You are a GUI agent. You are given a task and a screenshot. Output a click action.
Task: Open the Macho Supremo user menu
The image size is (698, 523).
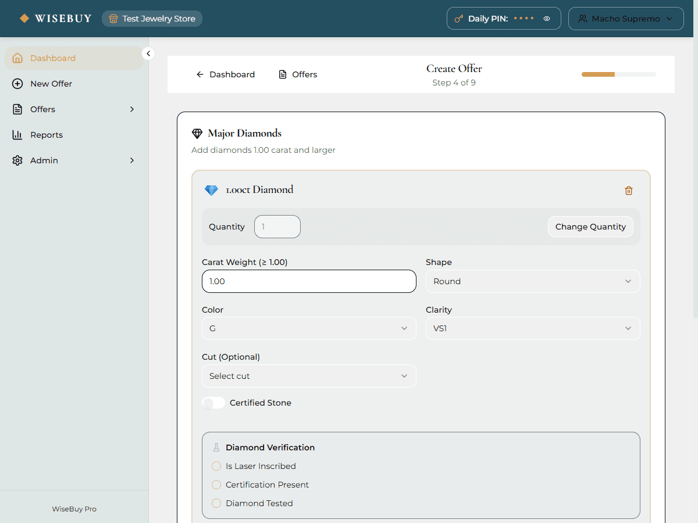pos(625,19)
